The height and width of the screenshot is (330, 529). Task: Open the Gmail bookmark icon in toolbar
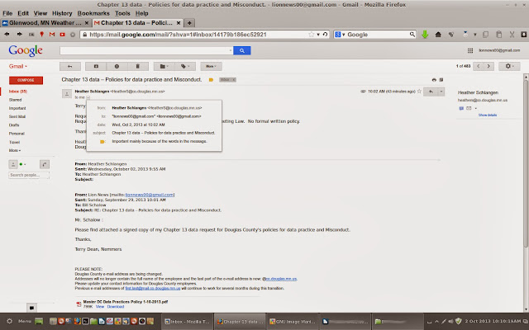[52, 35]
